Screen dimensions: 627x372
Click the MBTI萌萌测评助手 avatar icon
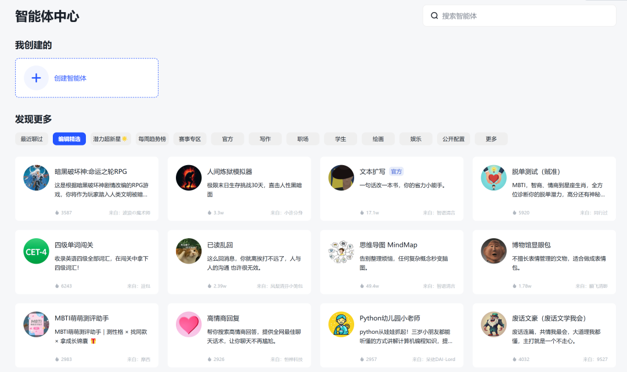pyautogui.click(x=35, y=324)
